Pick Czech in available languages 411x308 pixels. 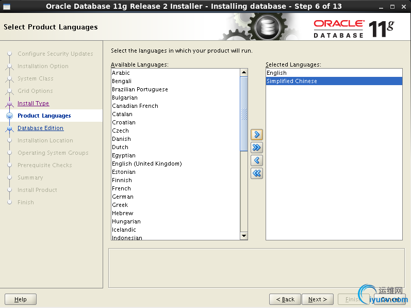tap(175, 131)
